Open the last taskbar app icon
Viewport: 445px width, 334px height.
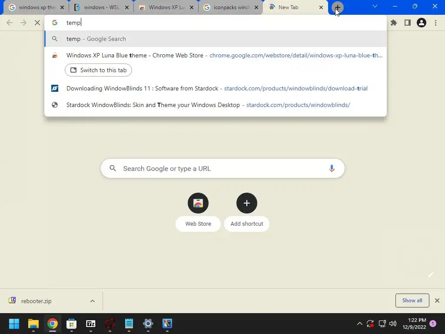pyautogui.click(x=167, y=324)
